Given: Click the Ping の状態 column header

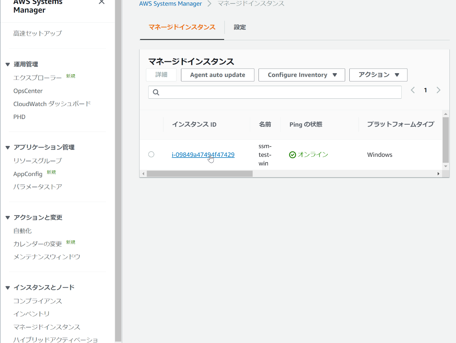Looking at the screenshot, I should pyautogui.click(x=306, y=125).
